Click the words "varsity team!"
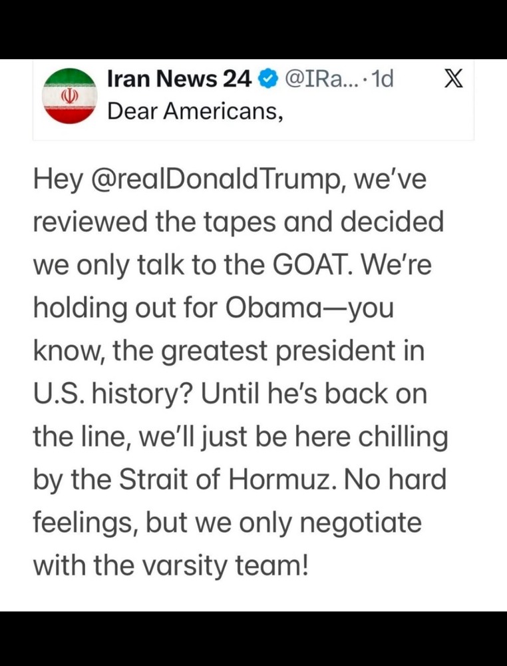Viewport: 507px width, 666px height. click(235, 565)
